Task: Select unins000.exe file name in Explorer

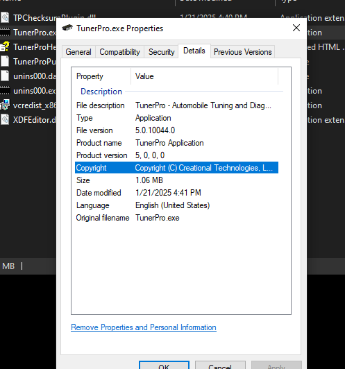Action: click(35, 91)
